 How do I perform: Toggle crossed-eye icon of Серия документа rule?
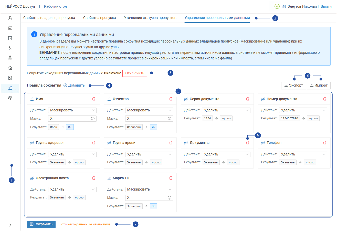pyautogui.click(x=186, y=99)
